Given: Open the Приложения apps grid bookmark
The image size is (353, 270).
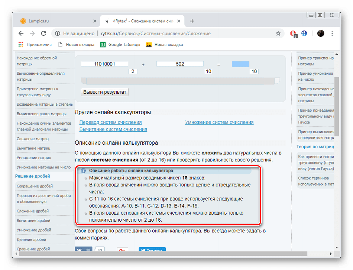Looking at the screenshot, I should pos(35,45).
